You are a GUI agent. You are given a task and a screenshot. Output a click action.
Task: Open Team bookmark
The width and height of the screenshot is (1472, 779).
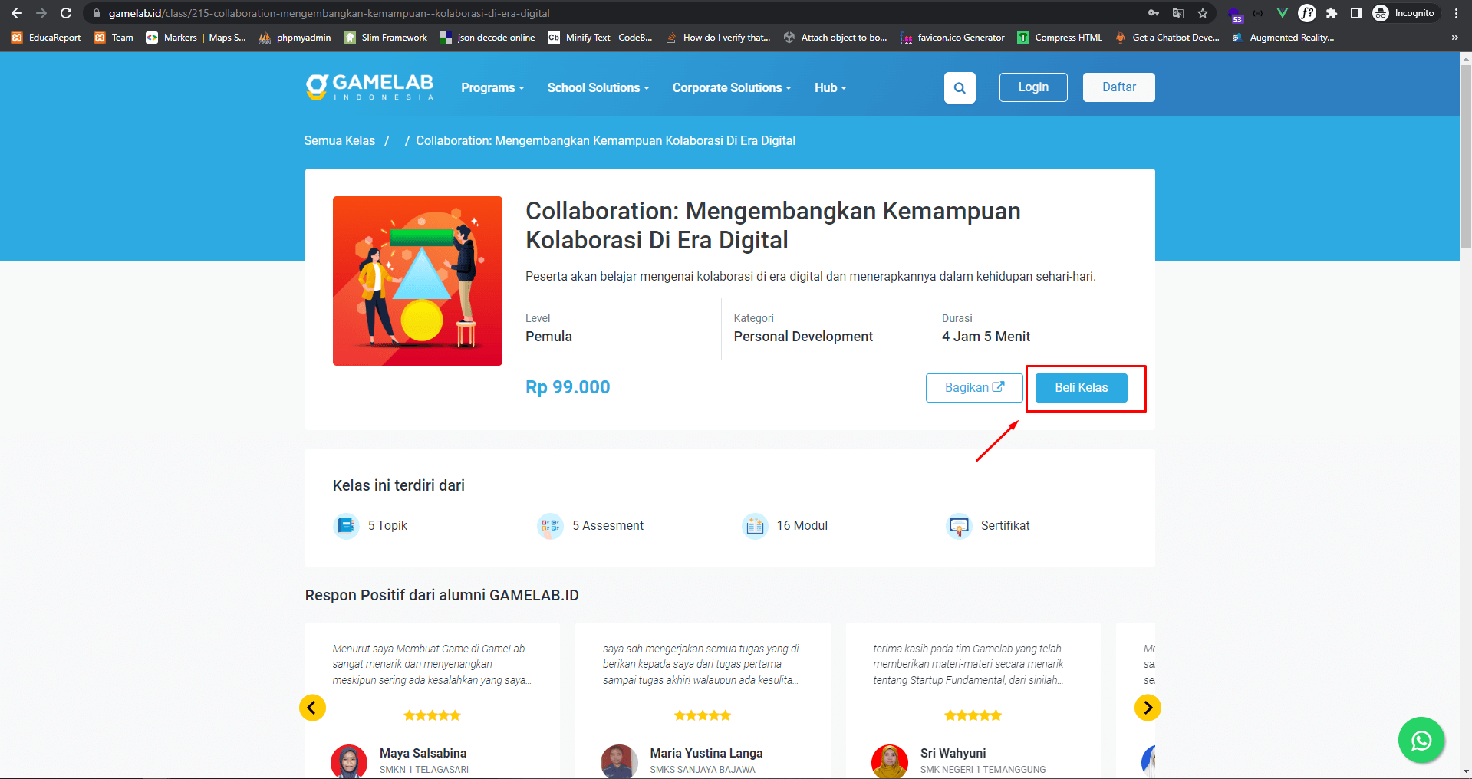pyautogui.click(x=114, y=38)
